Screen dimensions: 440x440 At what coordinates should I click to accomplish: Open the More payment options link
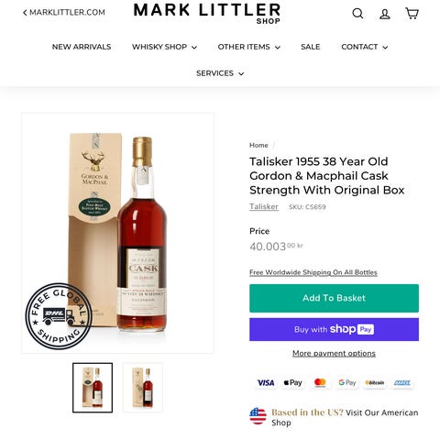point(334,353)
